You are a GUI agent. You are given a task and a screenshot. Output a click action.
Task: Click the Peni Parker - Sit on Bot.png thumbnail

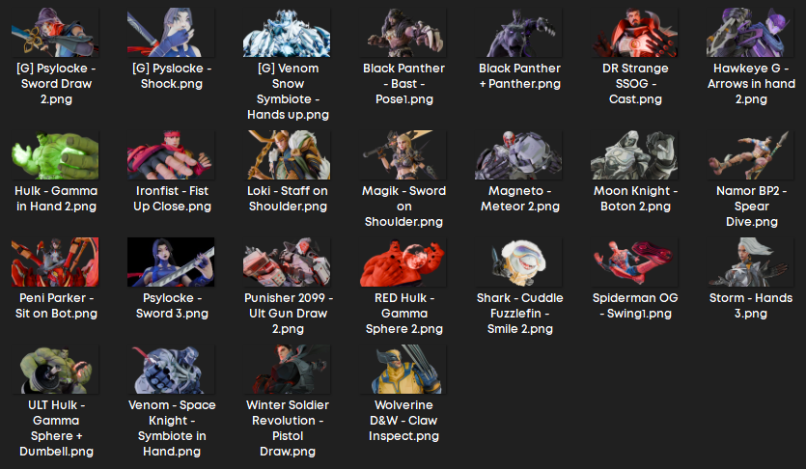[x=56, y=262]
